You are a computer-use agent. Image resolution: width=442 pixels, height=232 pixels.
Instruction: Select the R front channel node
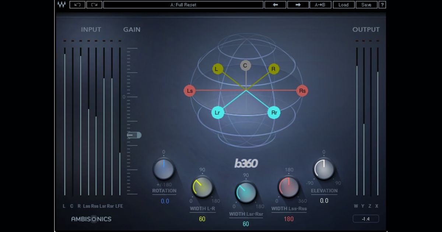click(274, 69)
